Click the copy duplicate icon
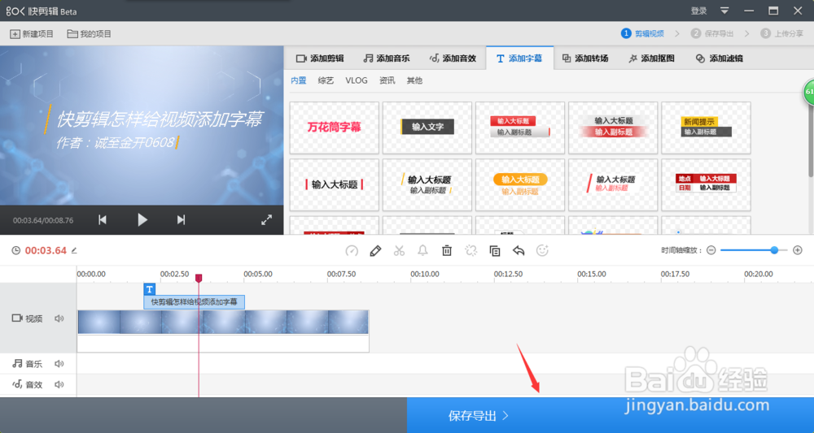 pyautogui.click(x=495, y=251)
